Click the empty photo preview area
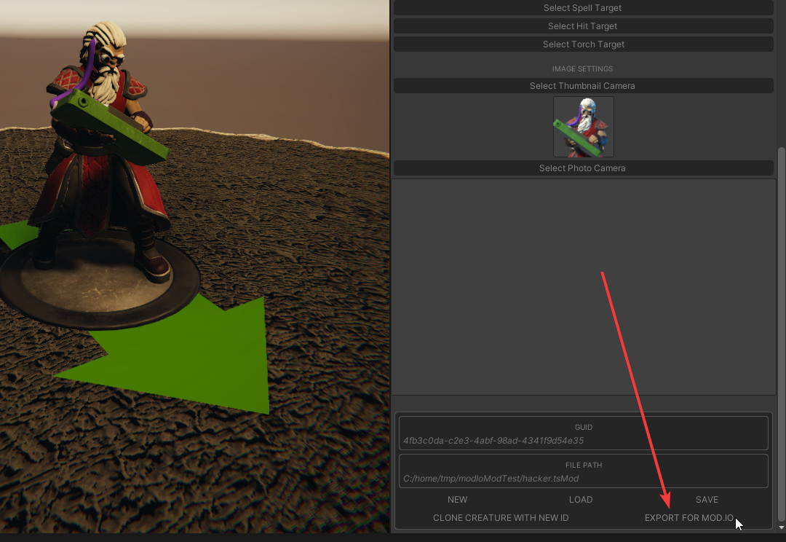The height and width of the screenshot is (542, 786). [x=583, y=286]
